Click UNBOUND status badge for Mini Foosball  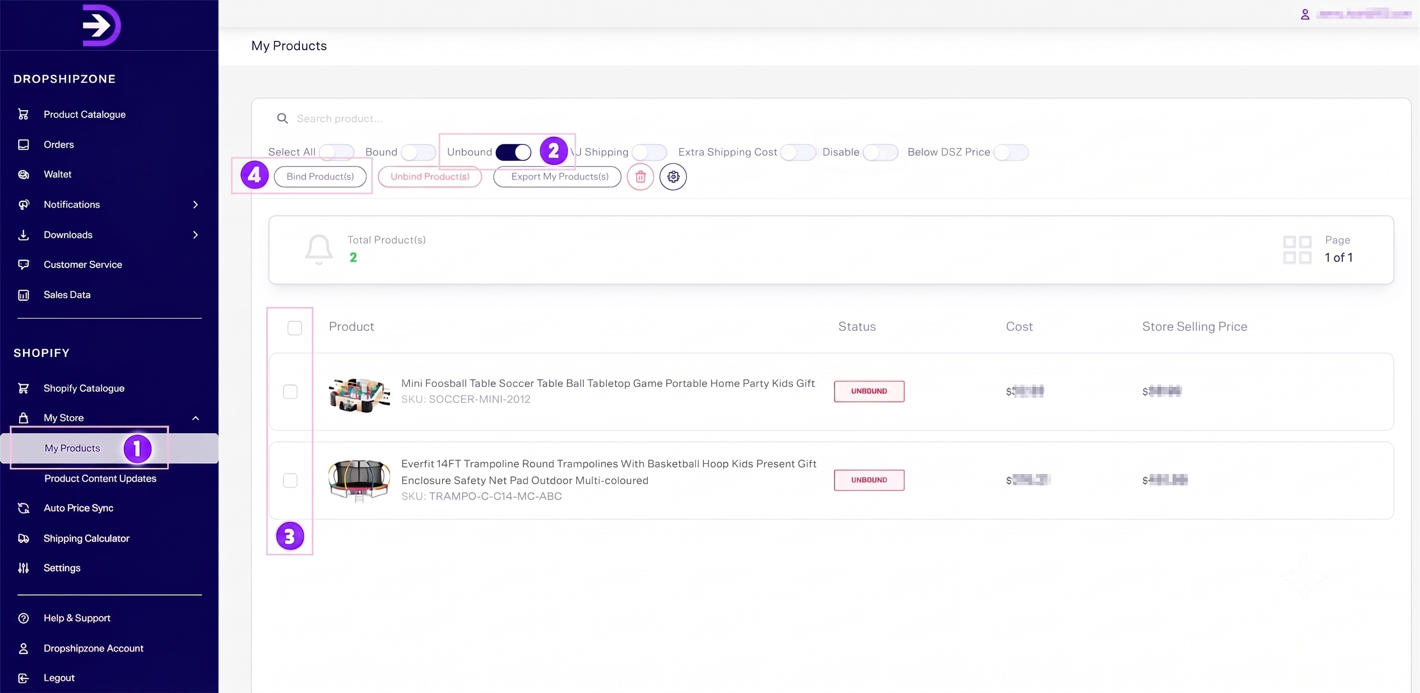tap(869, 391)
